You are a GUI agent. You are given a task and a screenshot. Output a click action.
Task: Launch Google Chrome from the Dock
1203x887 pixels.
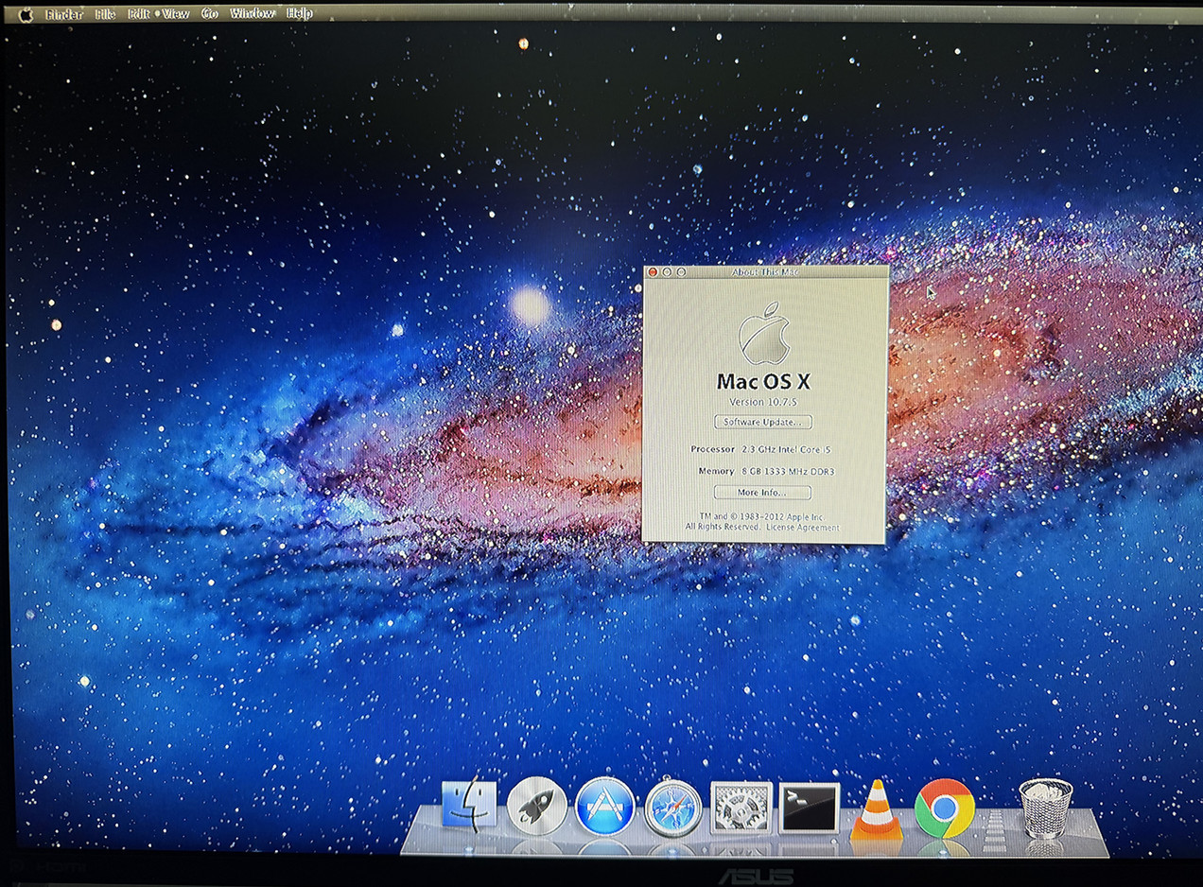point(944,809)
